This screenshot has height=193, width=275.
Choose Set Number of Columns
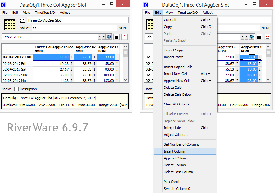coord(185,144)
